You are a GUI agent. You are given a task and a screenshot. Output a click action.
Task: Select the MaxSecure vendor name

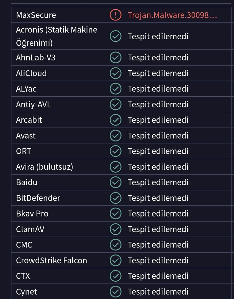pyautogui.click(x=36, y=15)
